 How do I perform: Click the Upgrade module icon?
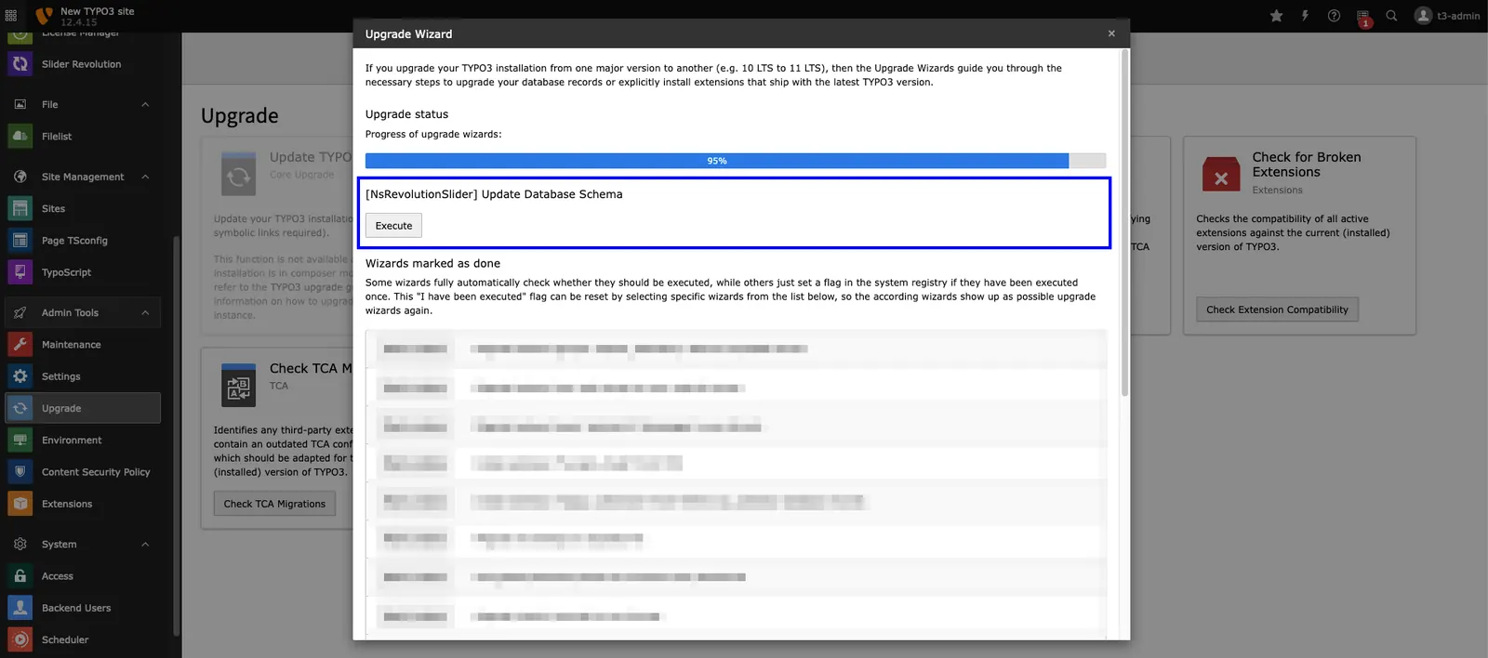[x=20, y=408]
